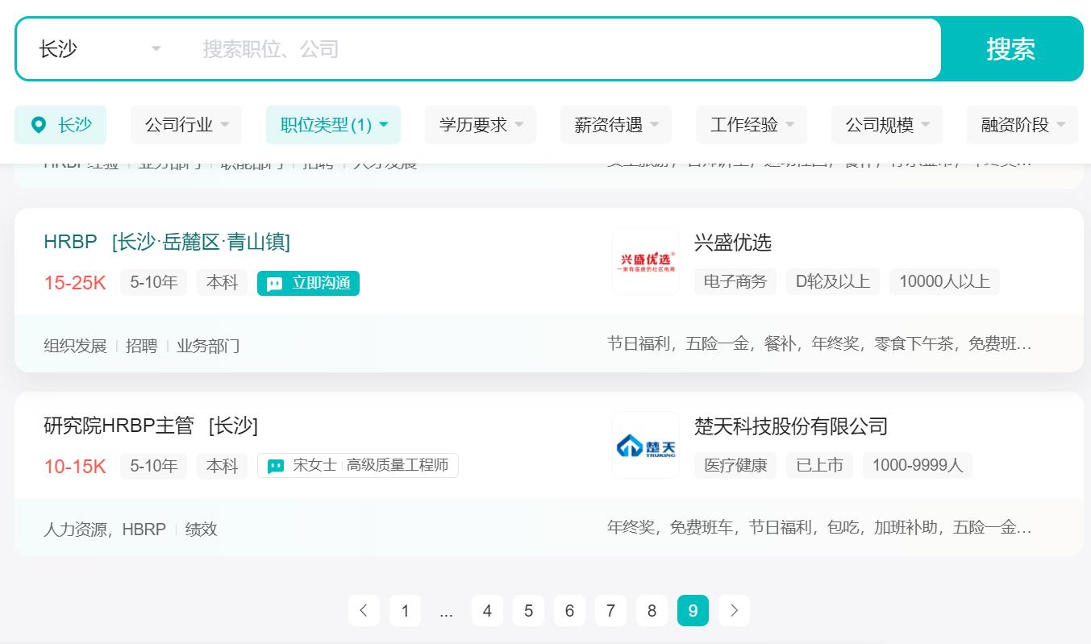This screenshot has width=1091, height=644.
Task: Go to previous page via left arrow icon
Action: click(x=364, y=611)
